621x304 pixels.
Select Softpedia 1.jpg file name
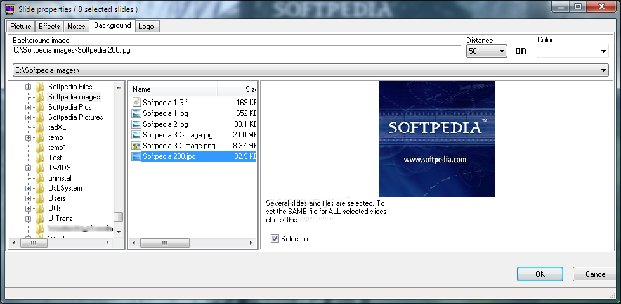tap(166, 113)
